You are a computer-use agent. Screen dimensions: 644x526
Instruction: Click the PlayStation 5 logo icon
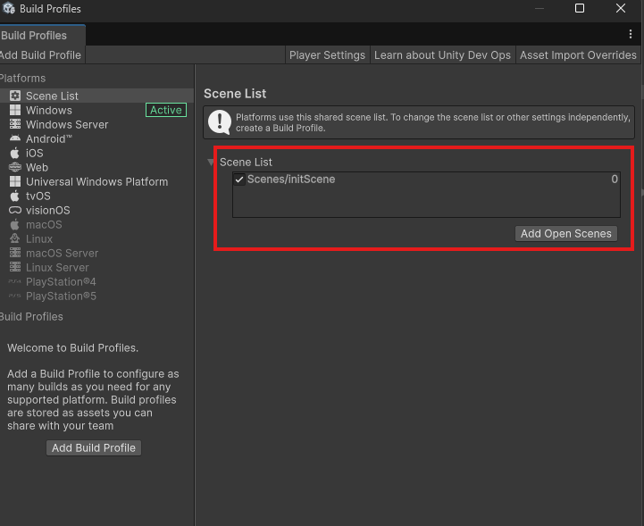pyautogui.click(x=15, y=296)
